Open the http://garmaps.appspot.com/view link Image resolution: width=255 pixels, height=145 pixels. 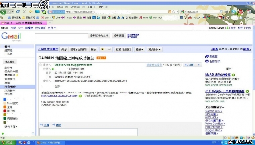(x=59, y=96)
